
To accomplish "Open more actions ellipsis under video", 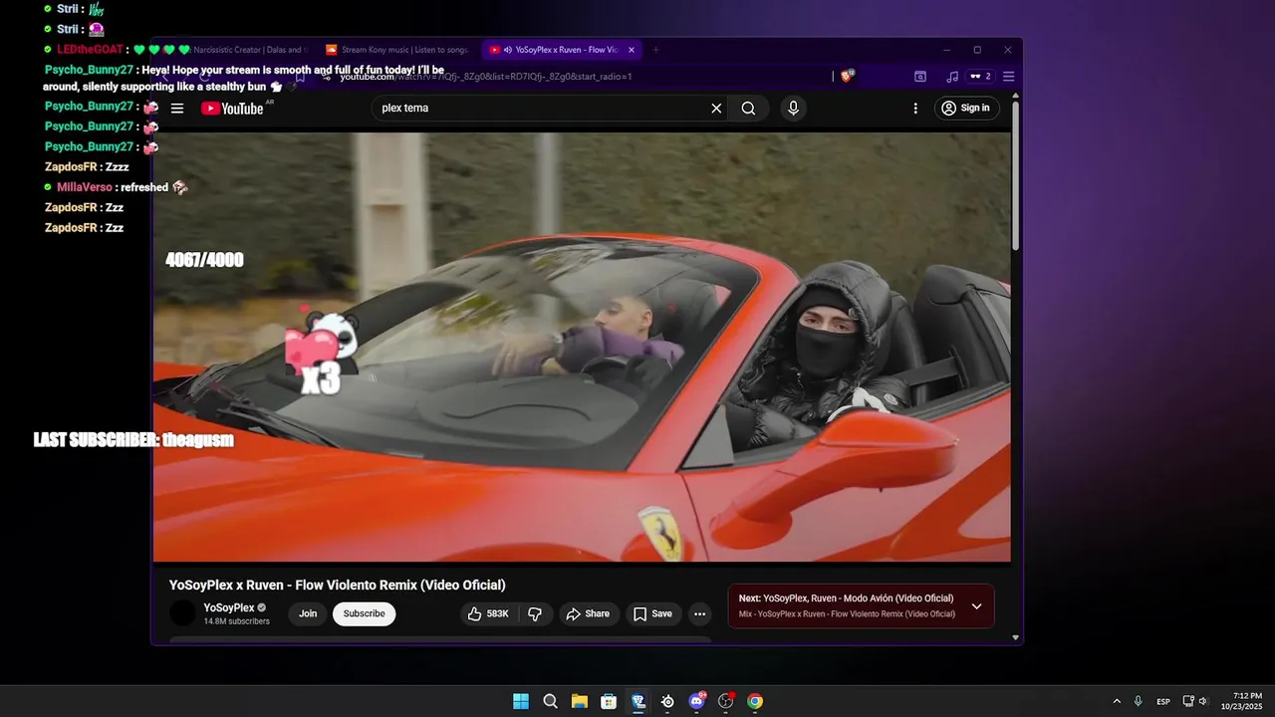I will pyautogui.click(x=700, y=614).
